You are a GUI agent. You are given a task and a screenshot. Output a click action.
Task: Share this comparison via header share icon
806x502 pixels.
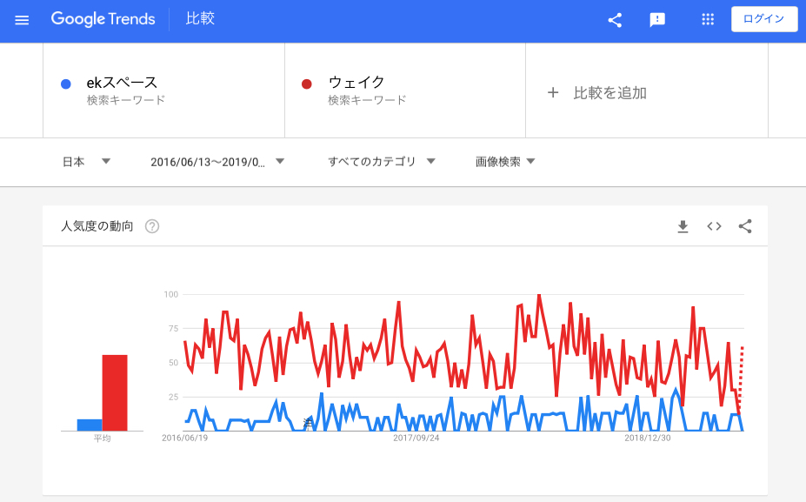[x=615, y=20]
